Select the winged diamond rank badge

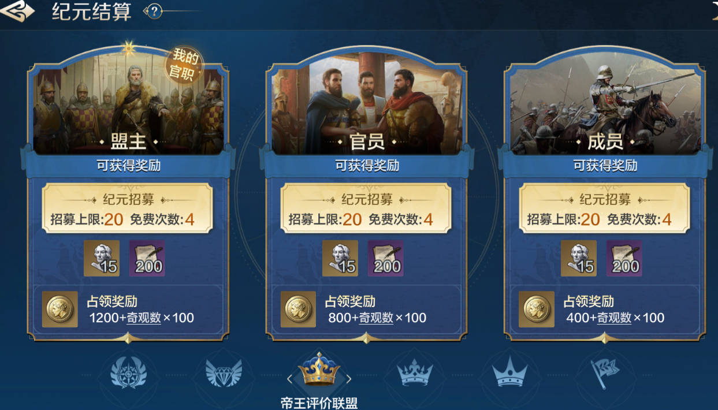tap(224, 374)
